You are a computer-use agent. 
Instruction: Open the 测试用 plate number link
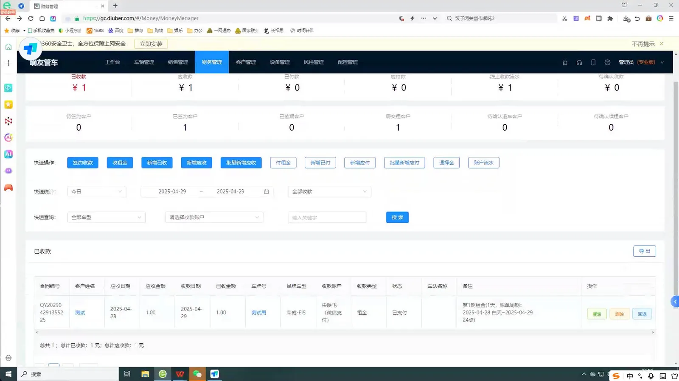point(258,313)
